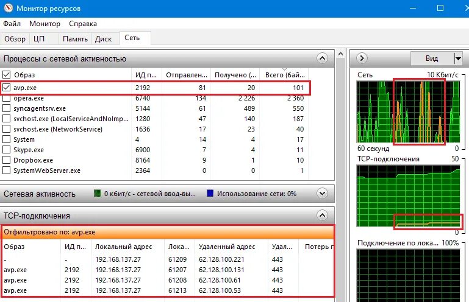Viewport: 469px width, 302px height.
Task: Switch to the Память tab
Action: (x=75, y=39)
